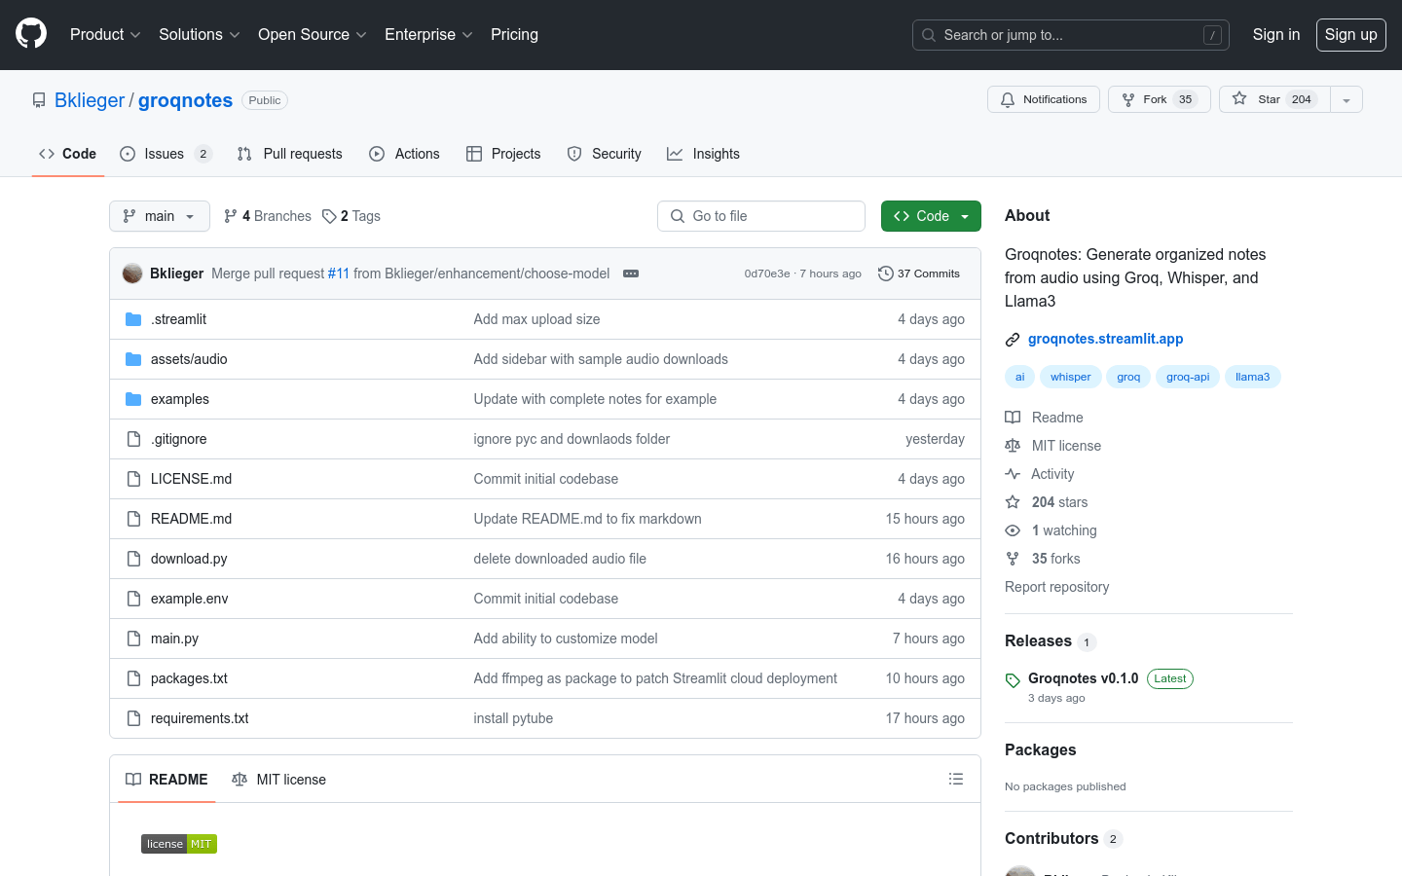Screen dimensions: 1402x876
Task: Click the Bklieger avatar in commit row
Action: (132, 274)
